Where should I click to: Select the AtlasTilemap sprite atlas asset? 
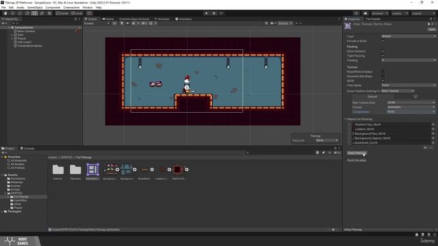[93, 172]
